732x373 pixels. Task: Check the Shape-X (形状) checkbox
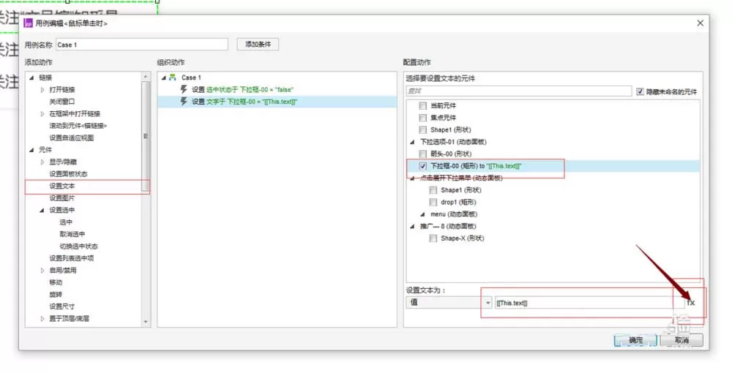click(x=433, y=238)
